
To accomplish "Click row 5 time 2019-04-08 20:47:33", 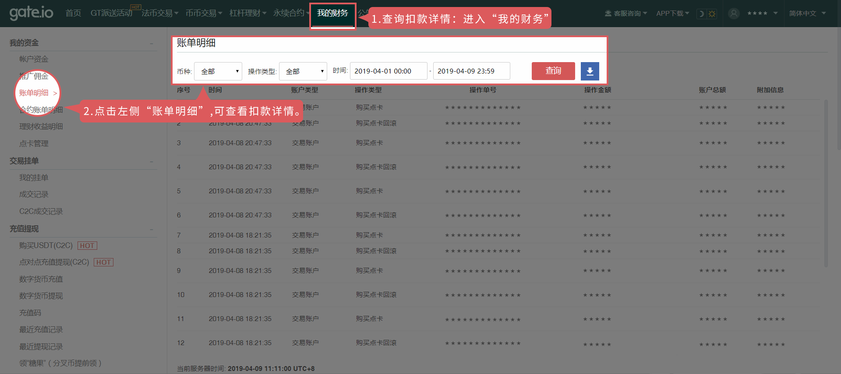I will (x=240, y=191).
